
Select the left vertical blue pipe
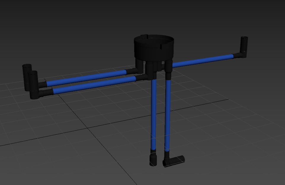[153, 114]
